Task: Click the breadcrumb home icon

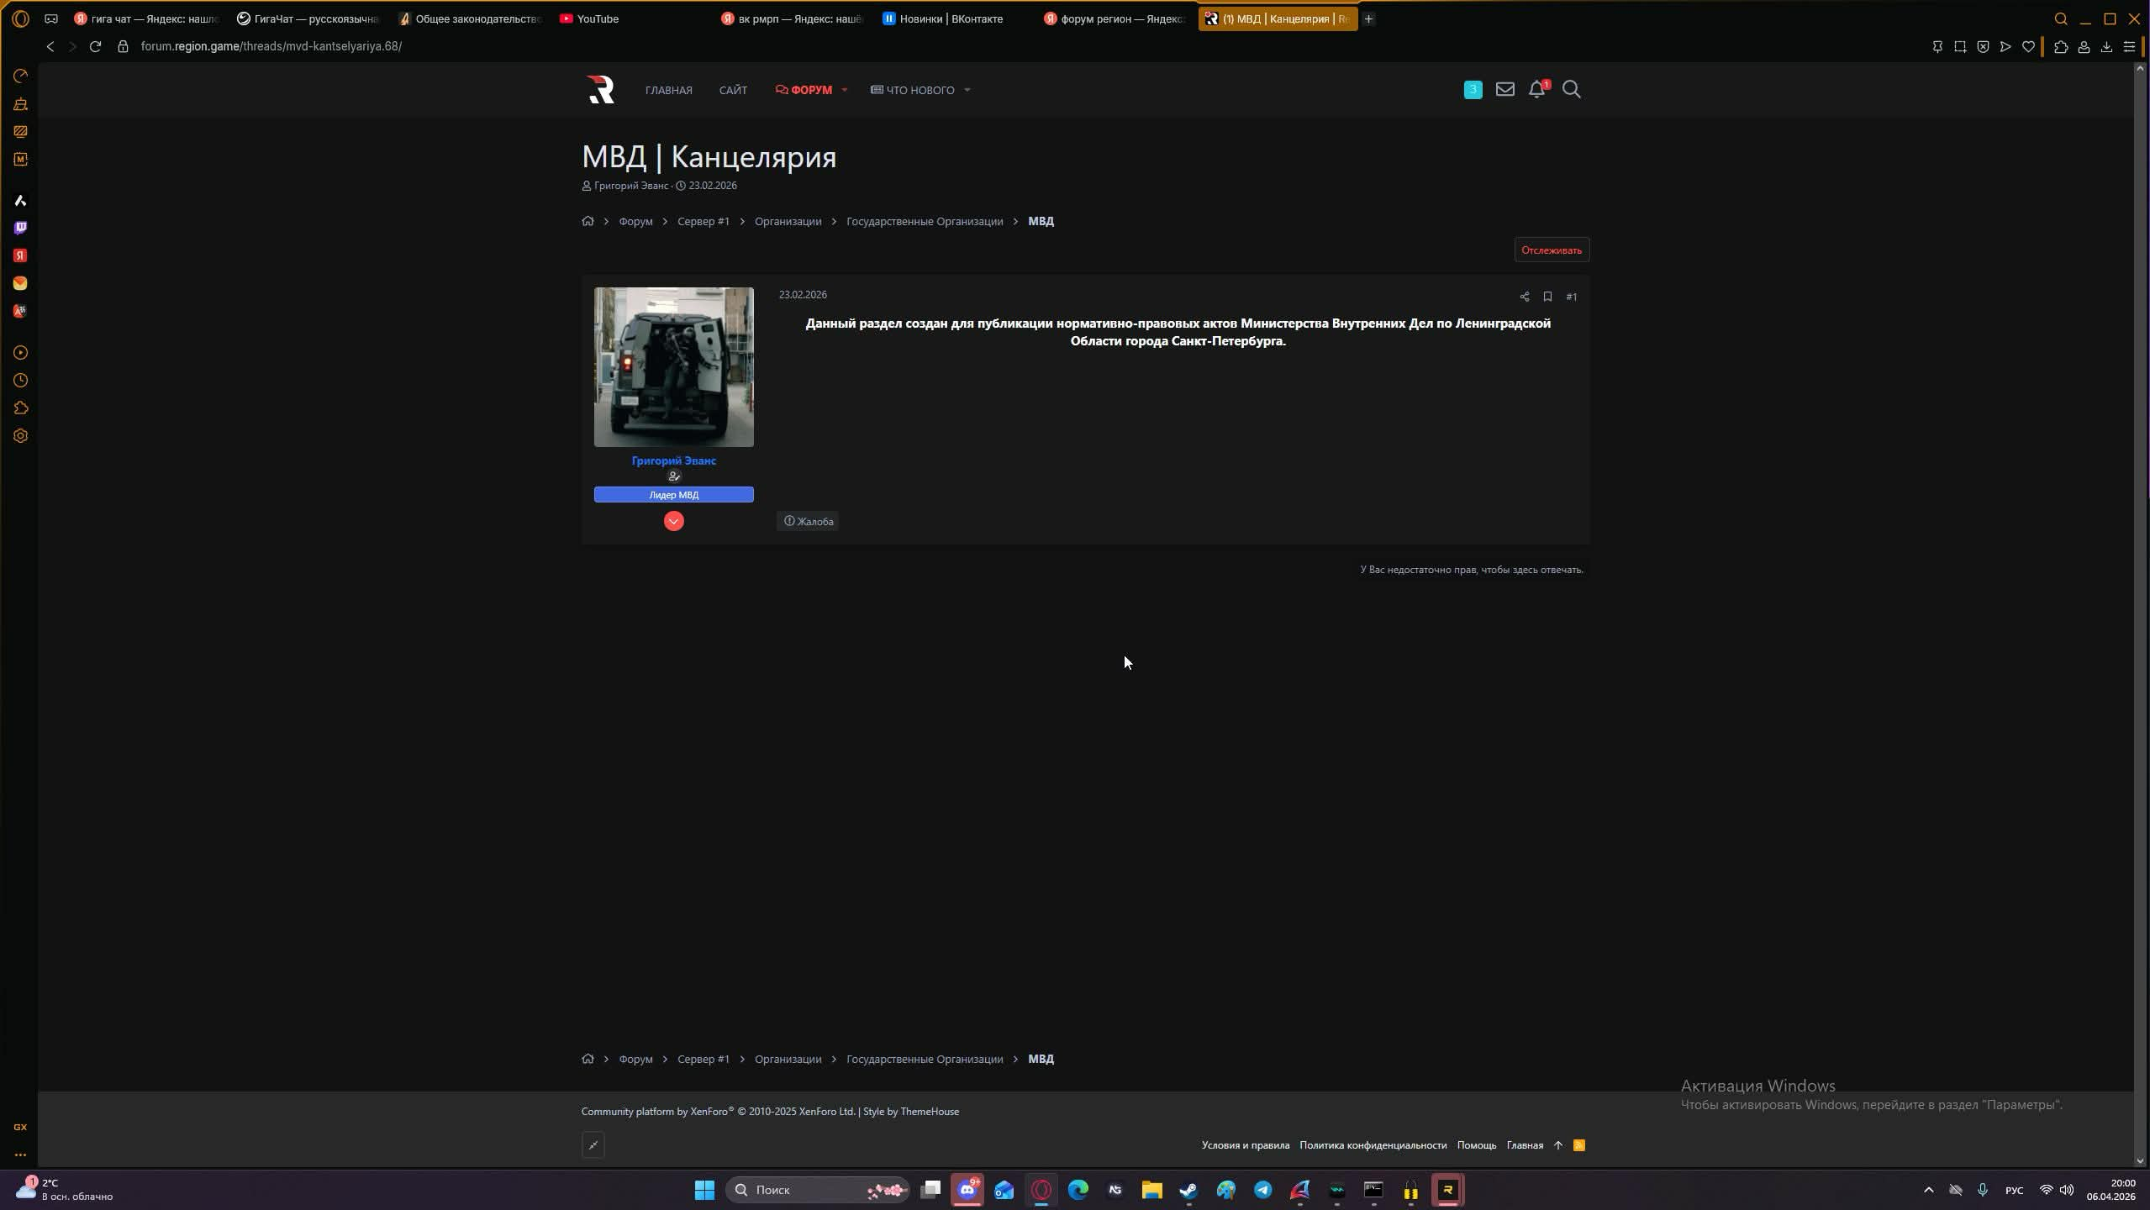Action: click(x=588, y=221)
